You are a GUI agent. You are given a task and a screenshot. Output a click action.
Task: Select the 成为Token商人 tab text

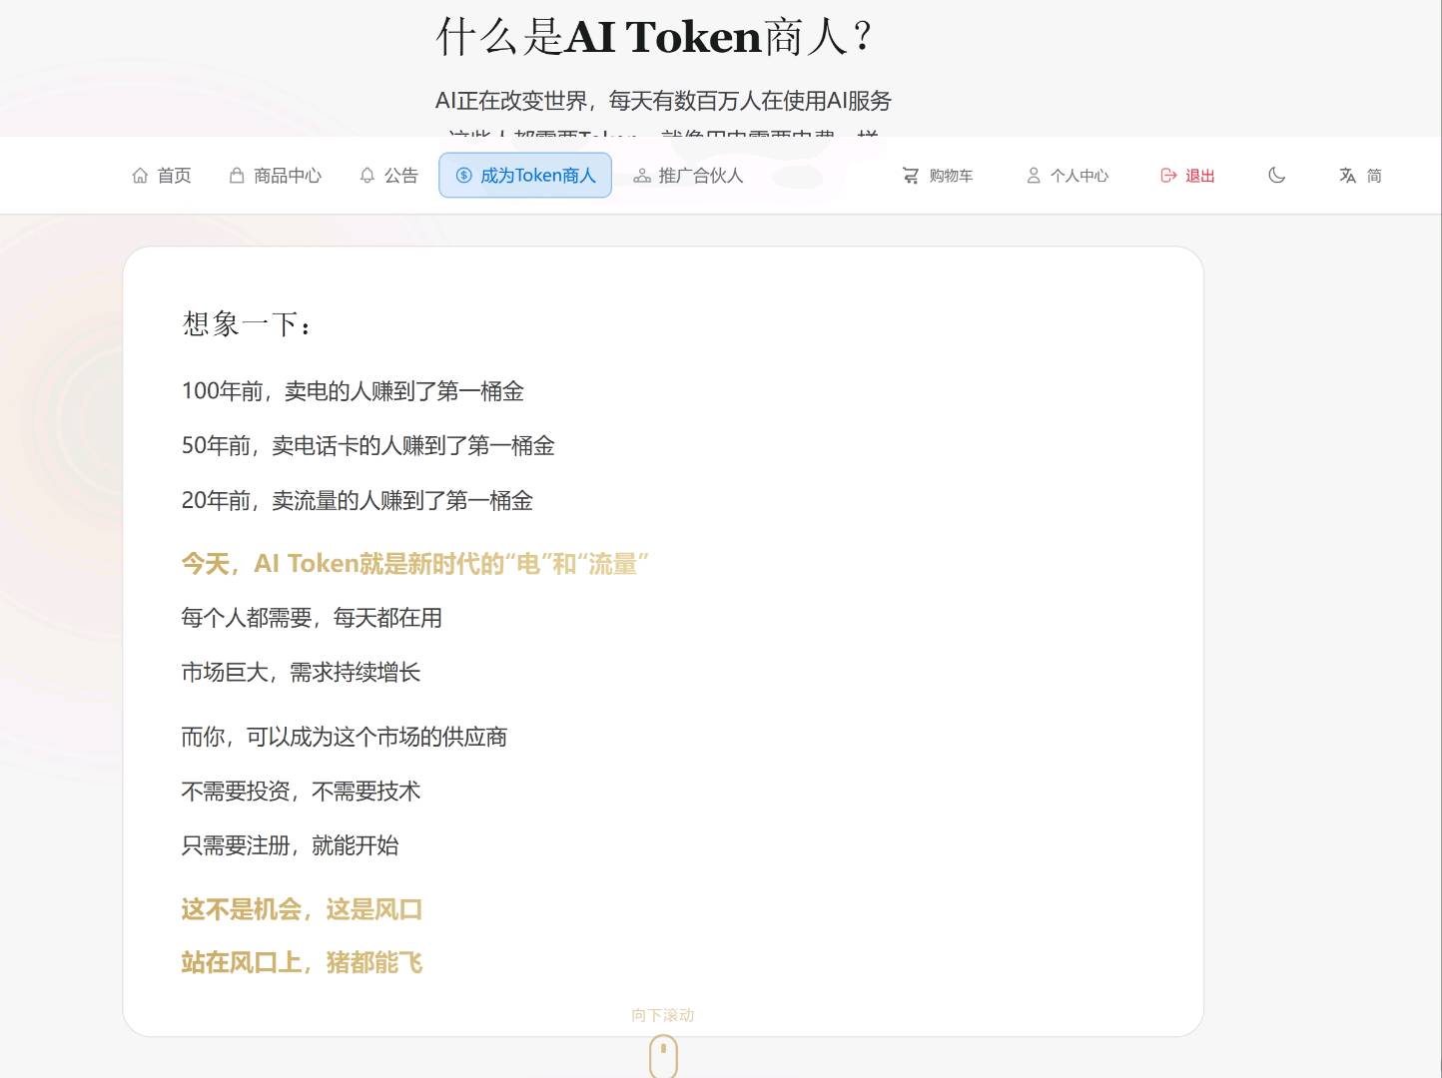[538, 176]
